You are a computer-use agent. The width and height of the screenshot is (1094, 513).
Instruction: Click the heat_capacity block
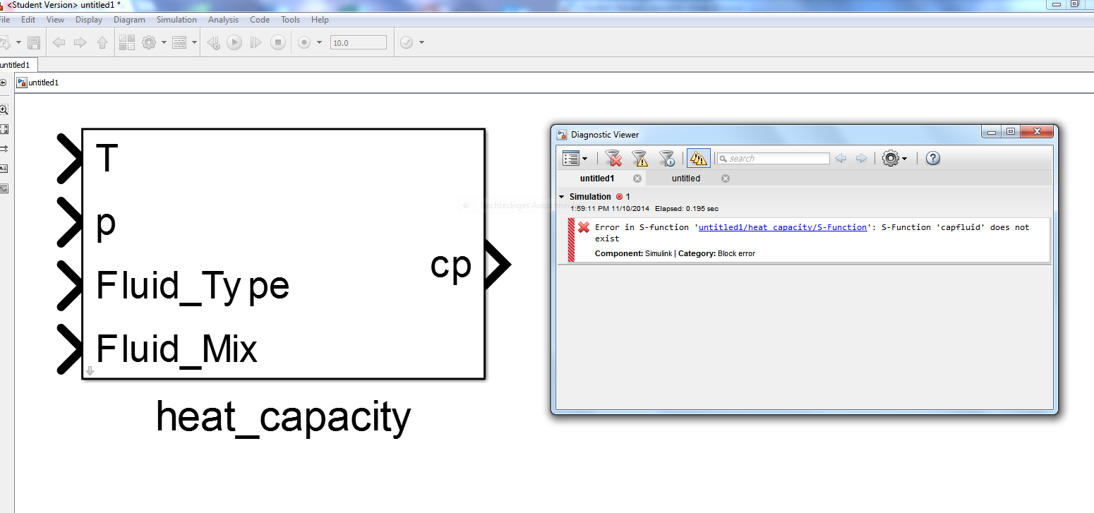pyautogui.click(x=283, y=254)
